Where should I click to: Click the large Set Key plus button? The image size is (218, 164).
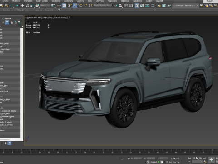click(x=212, y=160)
